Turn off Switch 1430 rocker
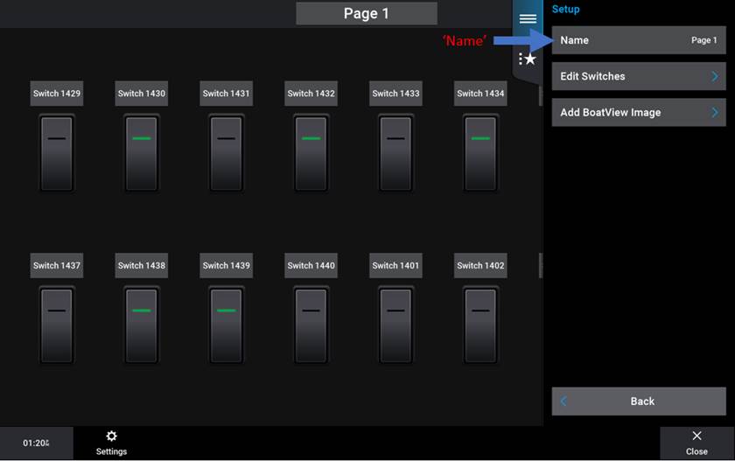This screenshot has width=735, height=461. 142,153
